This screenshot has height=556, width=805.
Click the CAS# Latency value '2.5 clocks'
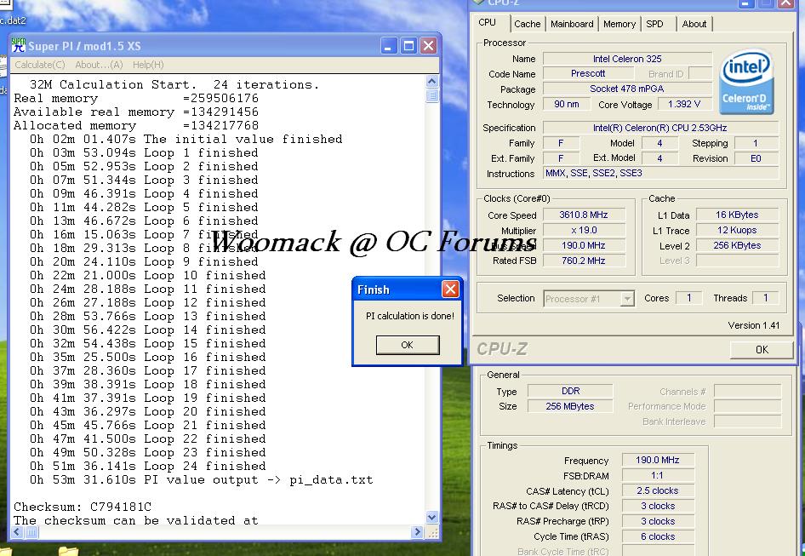pyautogui.click(x=658, y=490)
